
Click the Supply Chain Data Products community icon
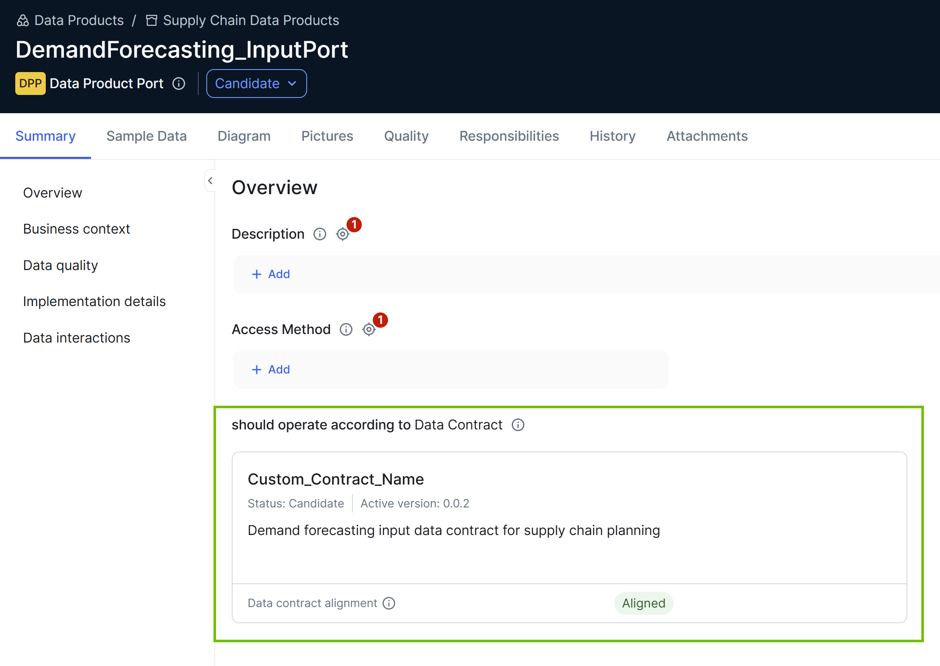click(151, 20)
